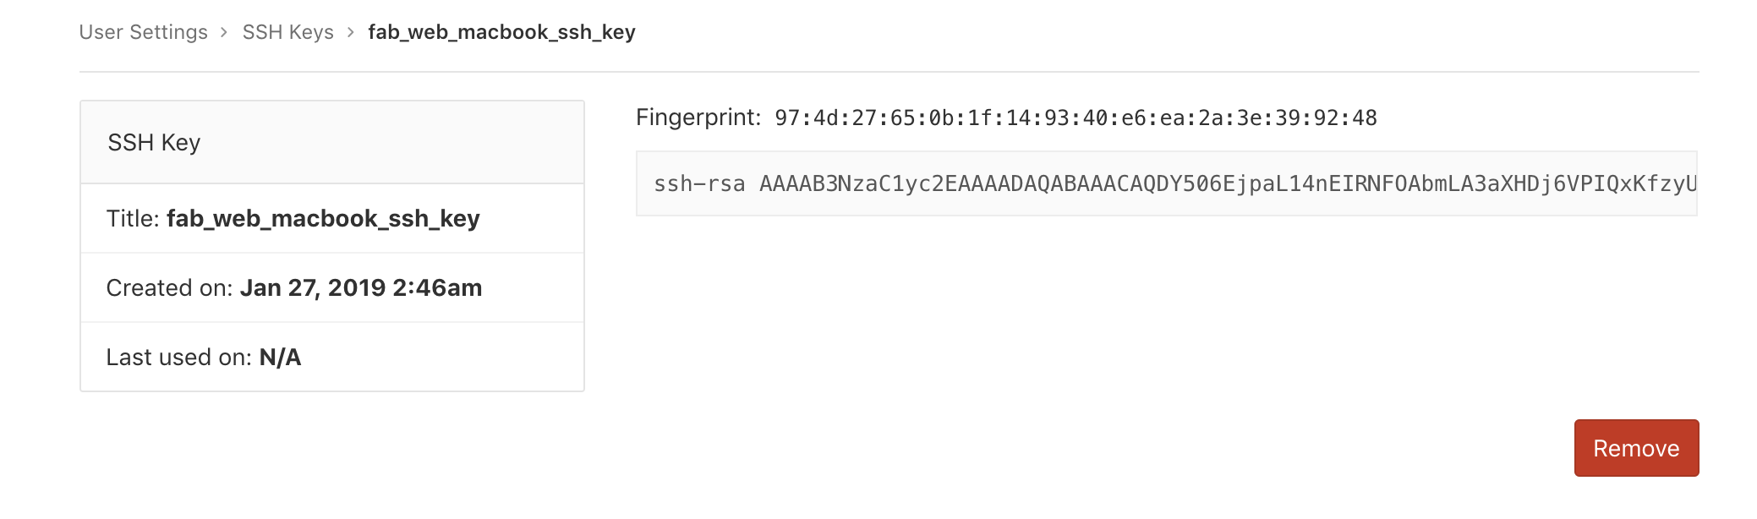Click the chevron after SSH Keys

coord(350,32)
